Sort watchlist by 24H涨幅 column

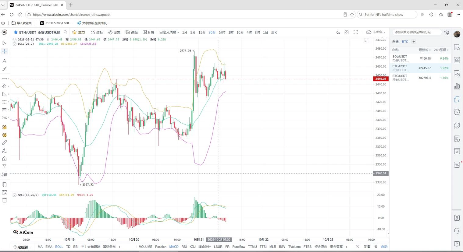point(441,50)
